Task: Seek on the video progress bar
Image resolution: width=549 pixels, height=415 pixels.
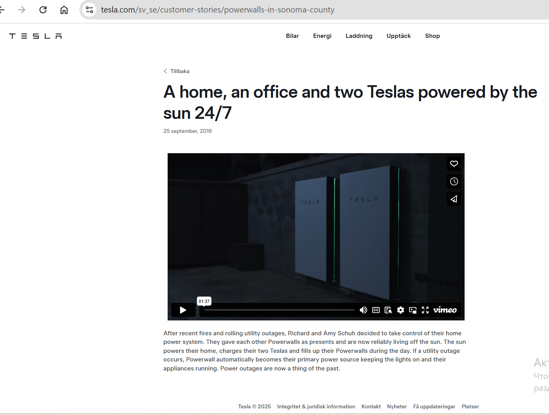Action: 279,310
